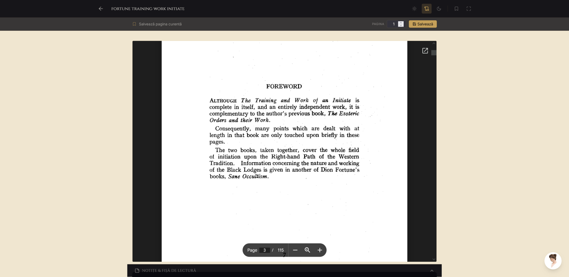Switch to the dark moon theme
This screenshot has width=569, height=277.
click(x=439, y=9)
